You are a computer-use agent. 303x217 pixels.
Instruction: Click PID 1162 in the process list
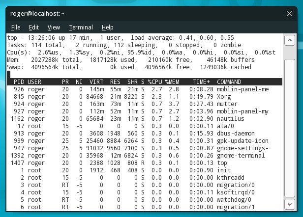click(17, 119)
